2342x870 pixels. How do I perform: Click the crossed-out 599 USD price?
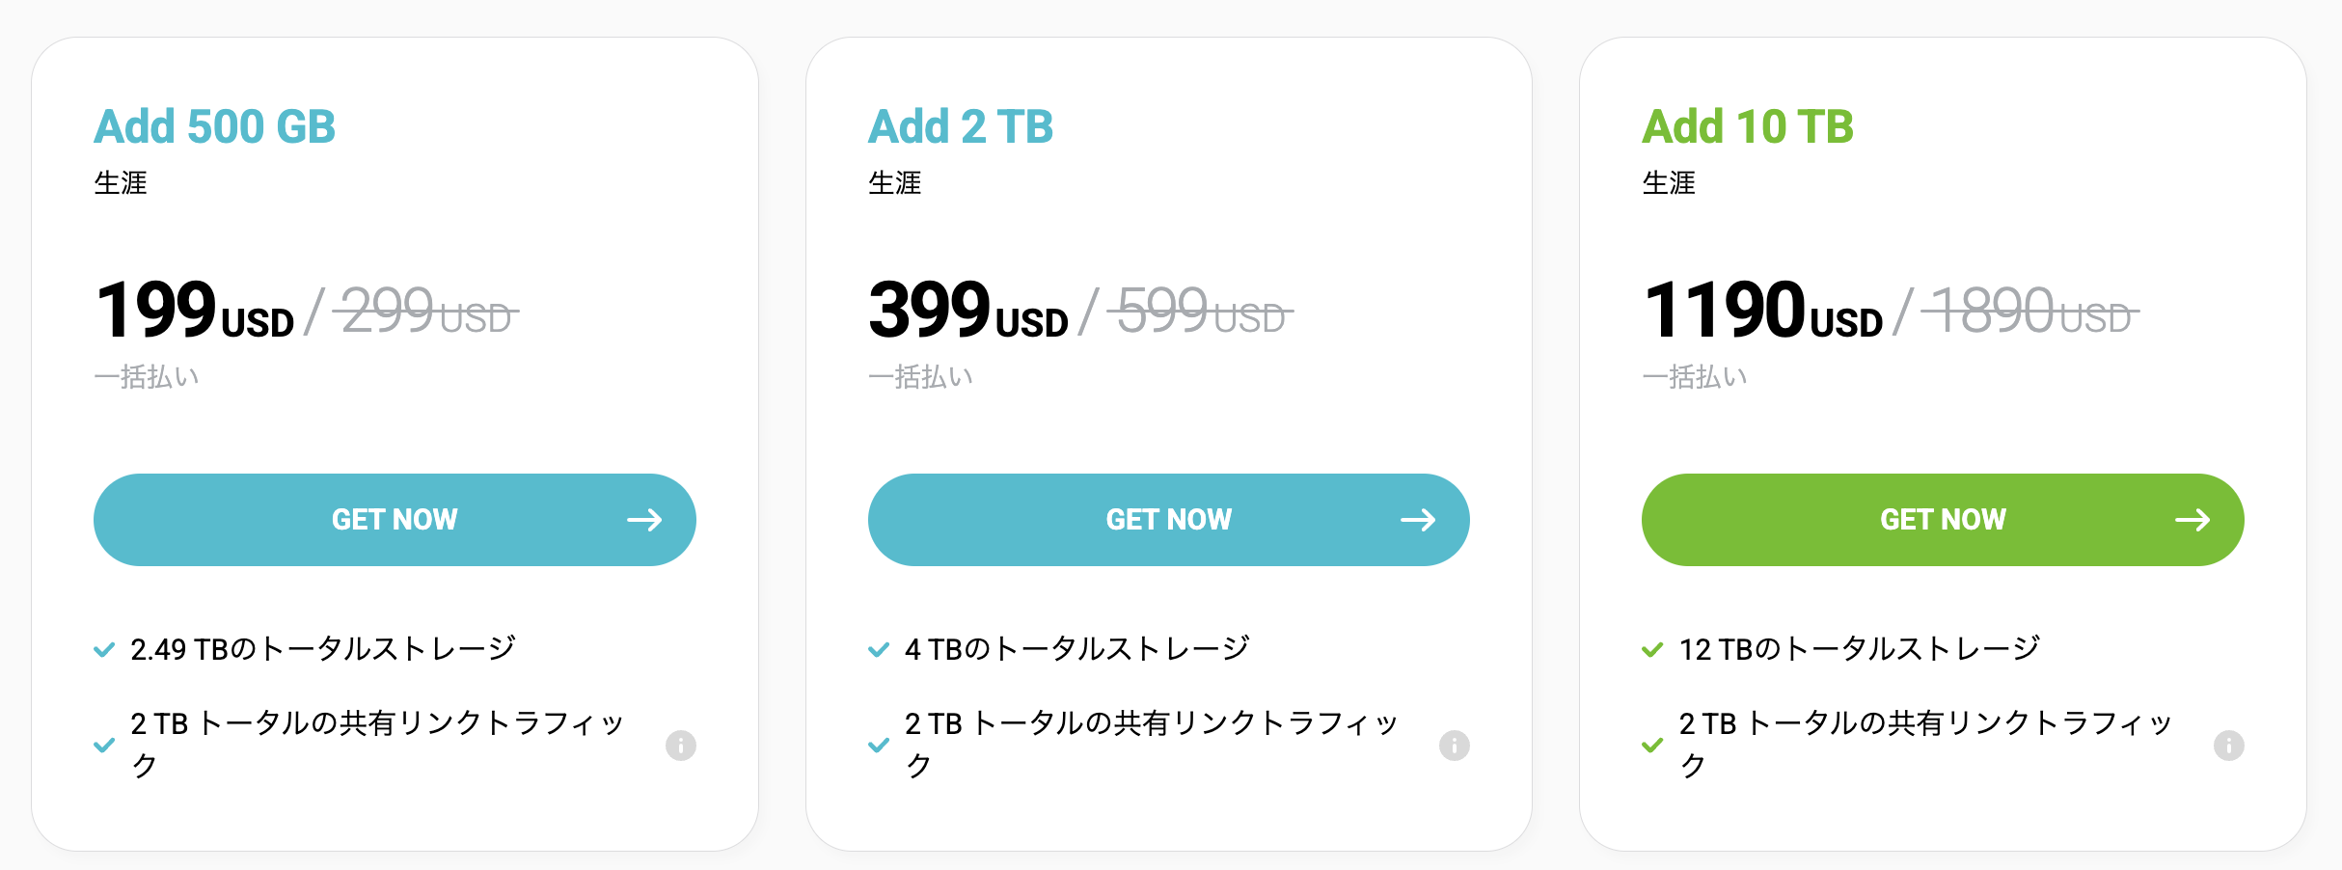(1200, 311)
